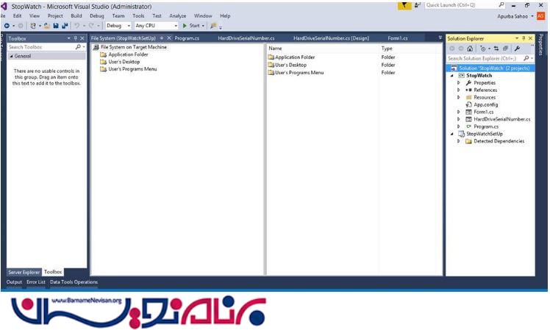This screenshot has height=330, width=550.
Task: Open the Build menu
Action: [x=76, y=15]
